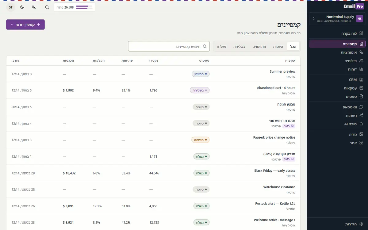The height and width of the screenshot is (230, 368).
Task: Open מדיה media library
Action: click(337, 134)
